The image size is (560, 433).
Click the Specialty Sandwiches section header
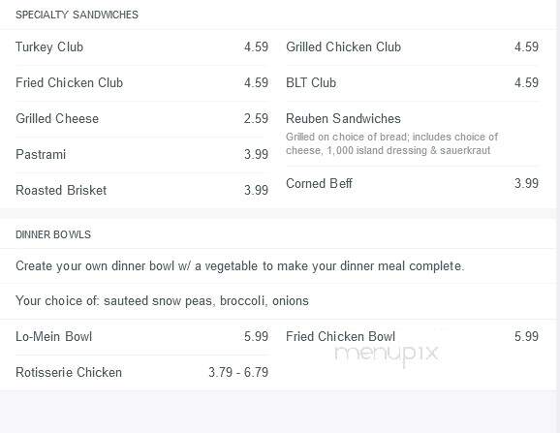coord(77,15)
